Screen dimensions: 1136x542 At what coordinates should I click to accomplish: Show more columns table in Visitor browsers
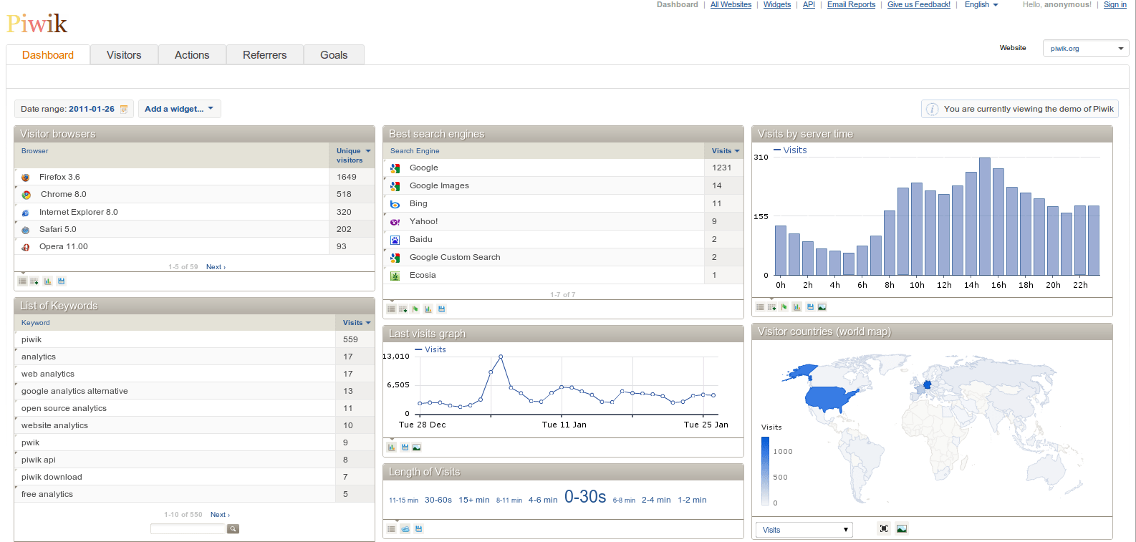click(34, 281)
